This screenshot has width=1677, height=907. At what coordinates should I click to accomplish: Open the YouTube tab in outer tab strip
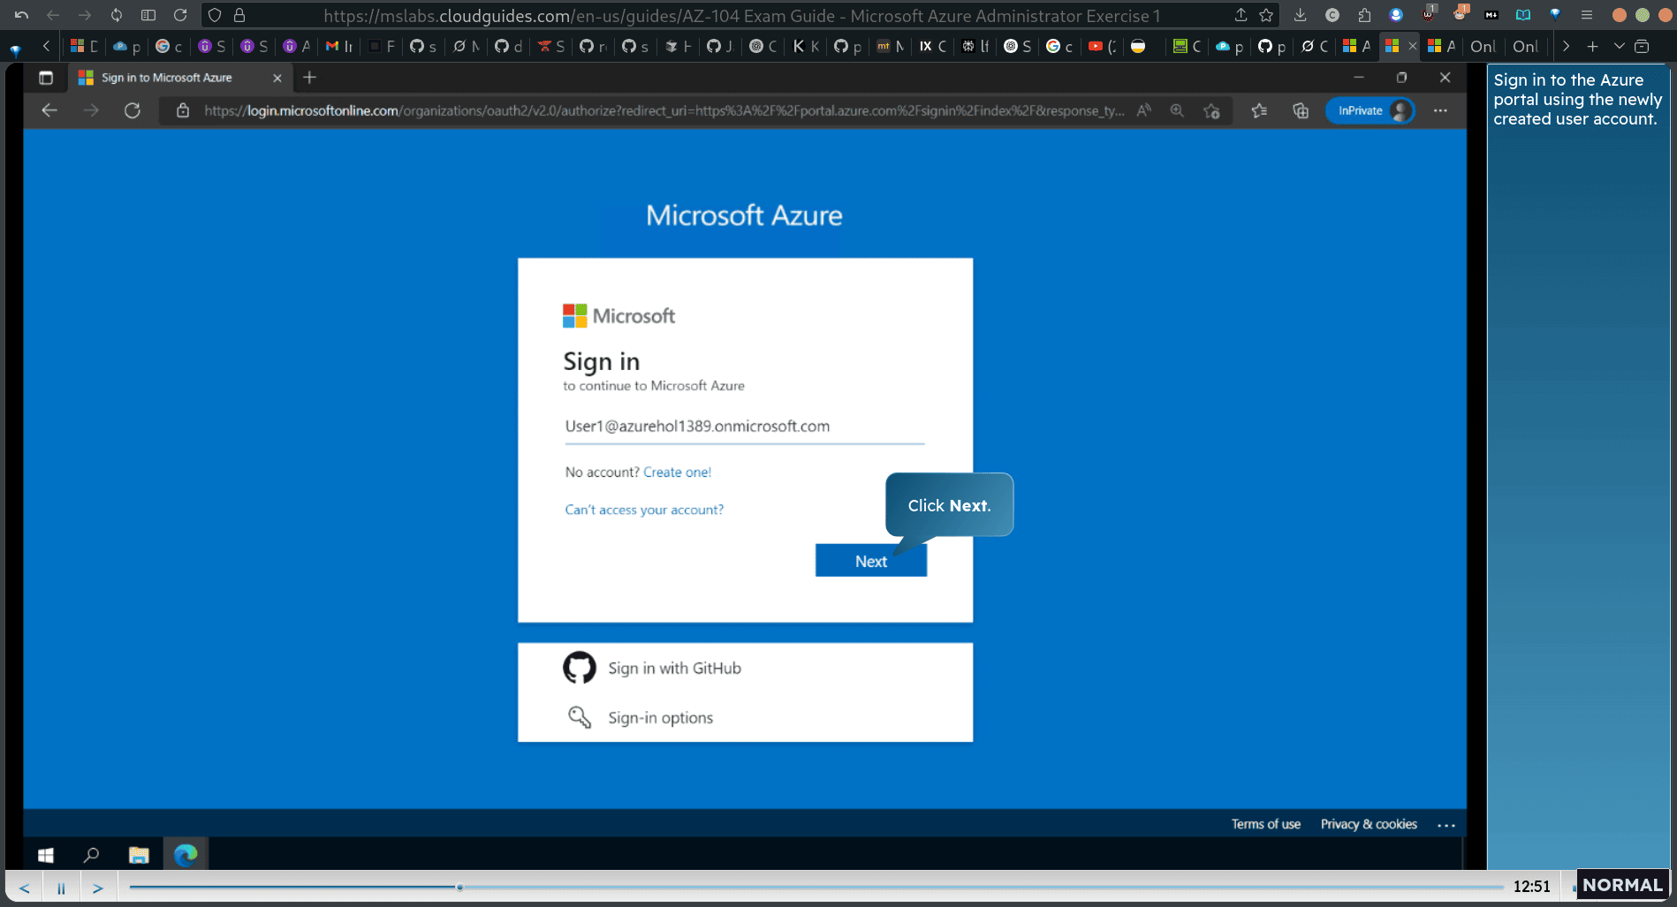coord(1102,46)
